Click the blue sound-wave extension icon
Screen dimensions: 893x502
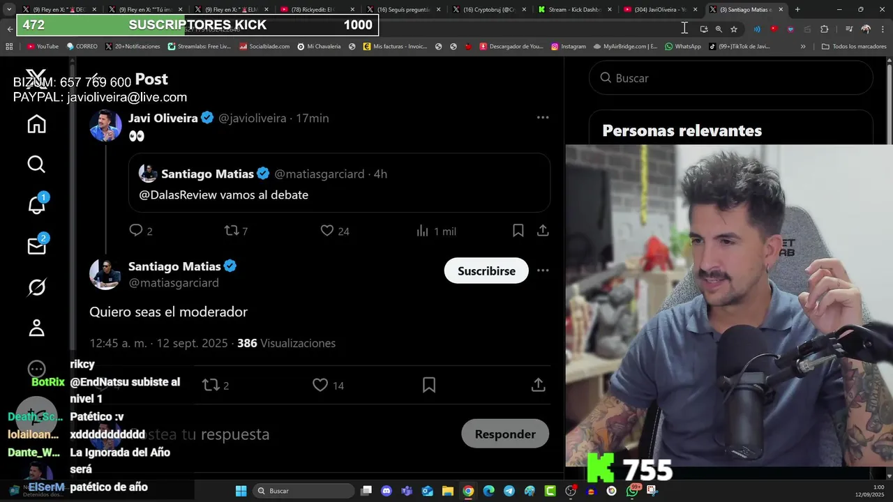click(x=757, y=29)
